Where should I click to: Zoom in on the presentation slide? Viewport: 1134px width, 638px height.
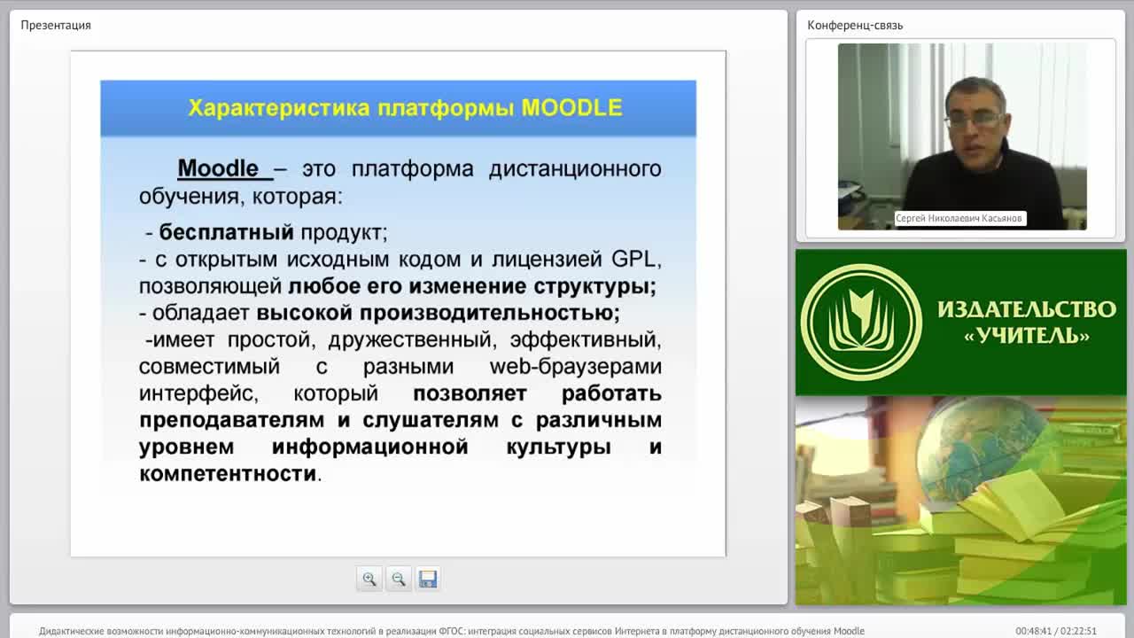pyautogui.click(x=369, y=579)
